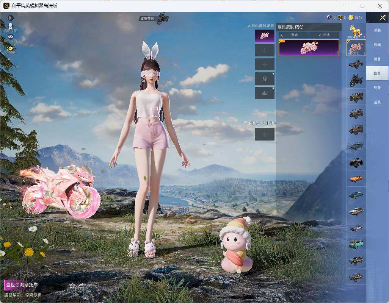Switch to the 枪械 (firearms) tab

377,45
